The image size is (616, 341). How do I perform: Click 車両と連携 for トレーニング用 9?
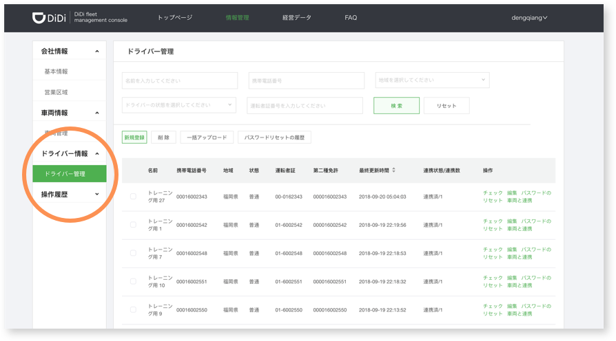point(520,313)
